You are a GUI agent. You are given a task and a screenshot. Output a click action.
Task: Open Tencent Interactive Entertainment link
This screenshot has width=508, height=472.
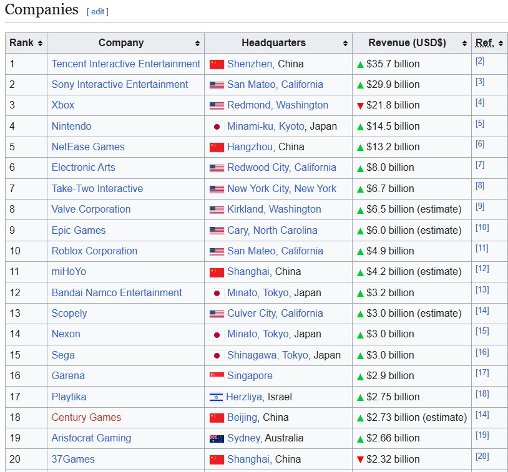125,64
